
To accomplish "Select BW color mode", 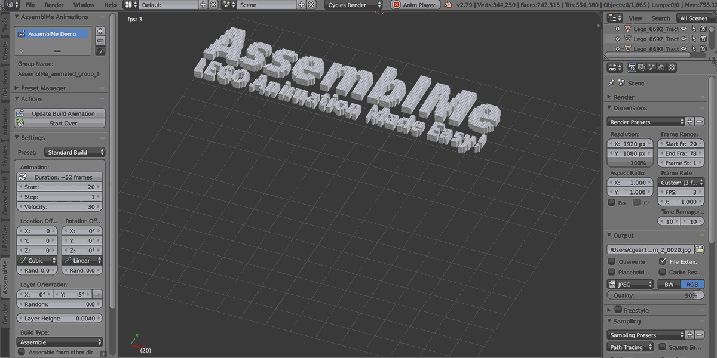I will [669, 285].
